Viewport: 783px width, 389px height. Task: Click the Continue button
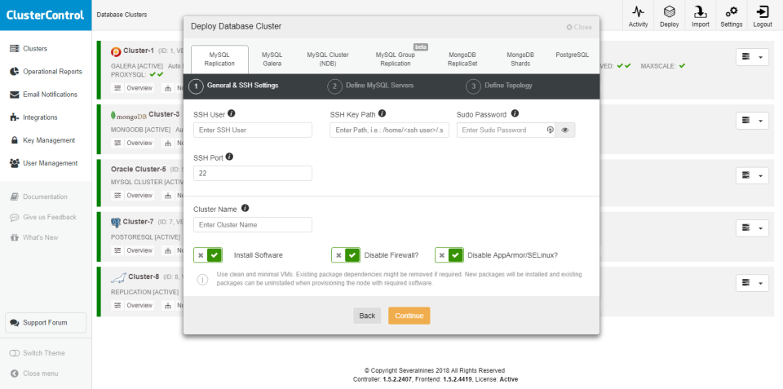click(409, 316)
